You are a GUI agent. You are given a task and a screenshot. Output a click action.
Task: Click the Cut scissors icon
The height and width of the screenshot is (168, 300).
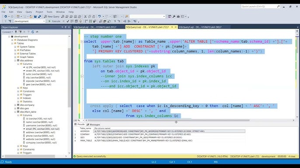click(85, 17)
